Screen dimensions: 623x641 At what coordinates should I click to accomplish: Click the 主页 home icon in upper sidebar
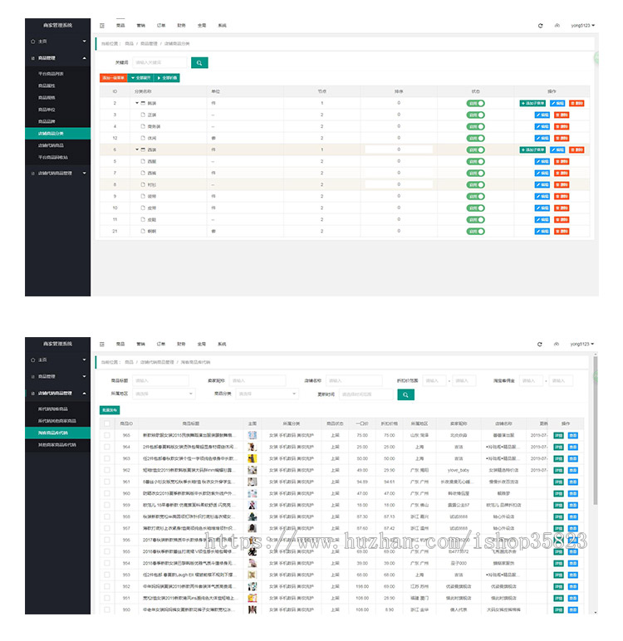coord(32,42)
